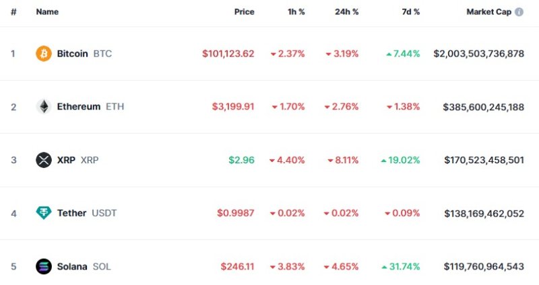The width and height of the screenshot is (539, 285).
Task: Click the Ethereum logo icon
Action: 44,107
